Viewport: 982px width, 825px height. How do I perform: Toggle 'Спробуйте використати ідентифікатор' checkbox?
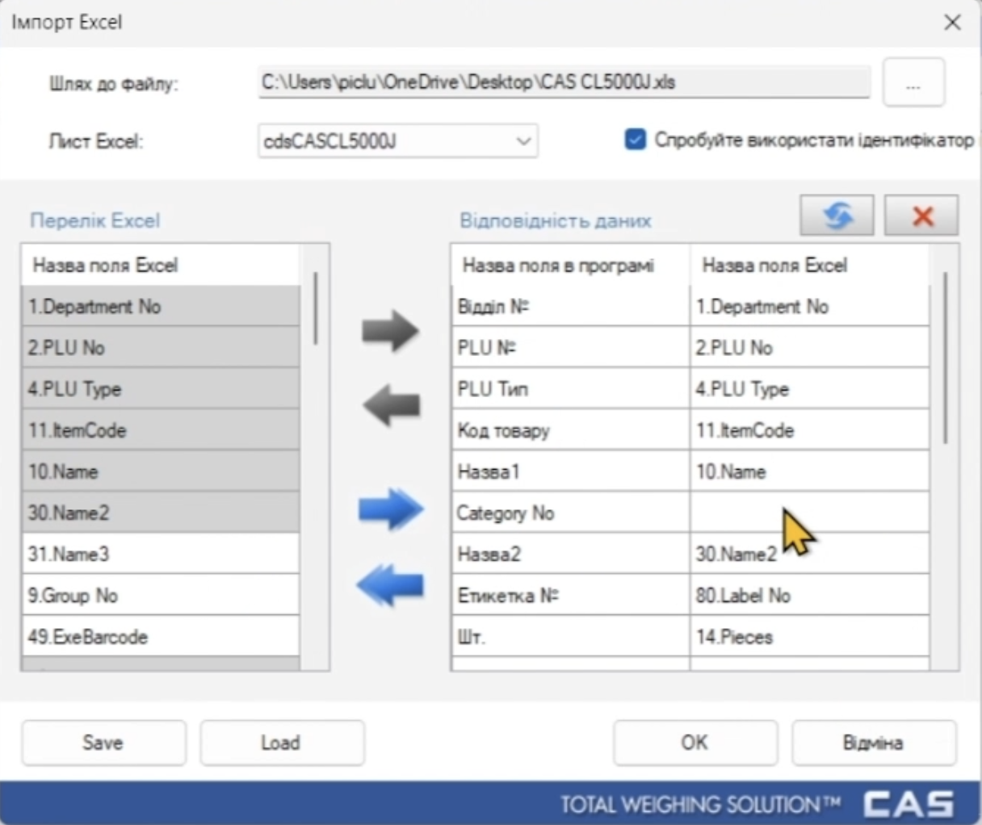click(636, 140)
